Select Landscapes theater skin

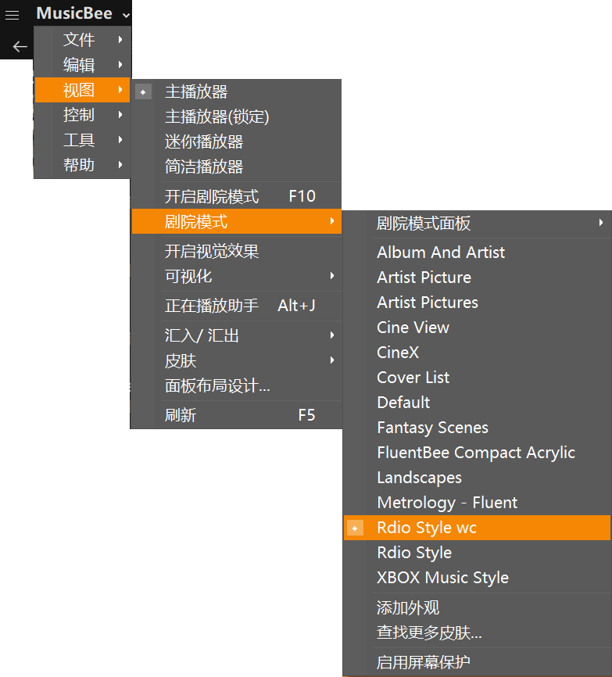click(x=478, y=478)
